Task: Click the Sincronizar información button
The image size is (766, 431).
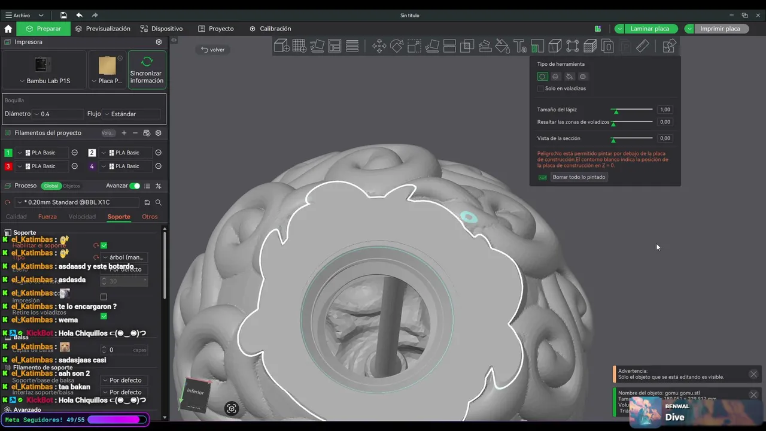Action: [x=147, y=70]
